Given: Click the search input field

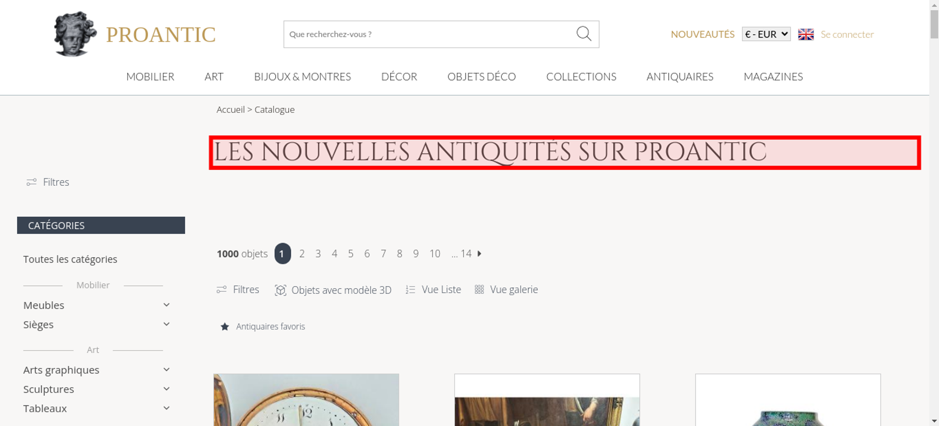Looking at the screenshot, I should pyautogui.click(x=429, y=34).
